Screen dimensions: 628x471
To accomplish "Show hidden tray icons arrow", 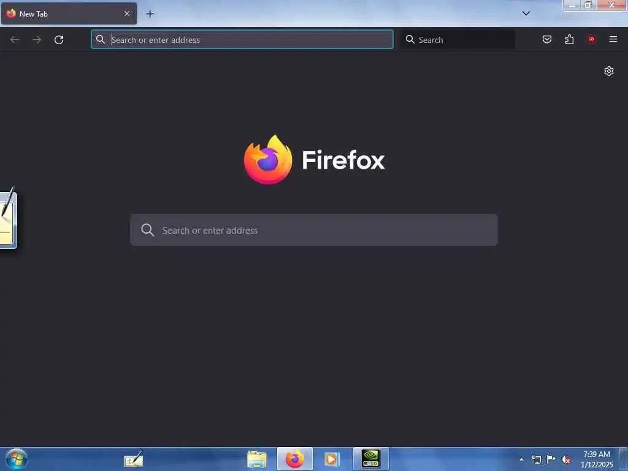I will pos(521,459).
